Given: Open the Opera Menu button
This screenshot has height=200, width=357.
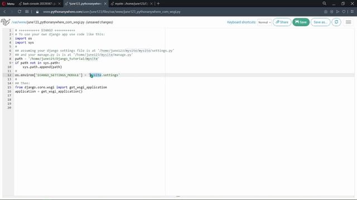Looking at the screenshot, I should [x=8, y=4].
